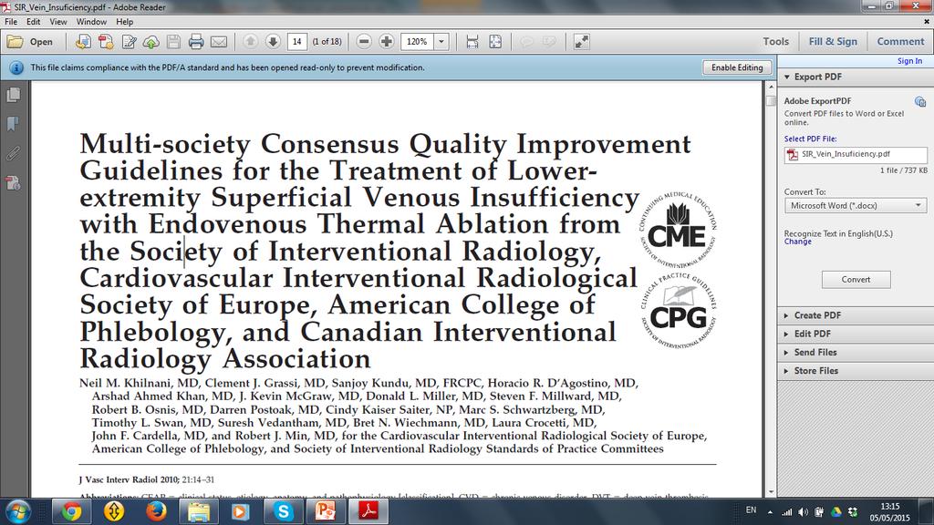Collapse the Export PDF section
This screenshot has width=934, height=525.
[787, 77]
